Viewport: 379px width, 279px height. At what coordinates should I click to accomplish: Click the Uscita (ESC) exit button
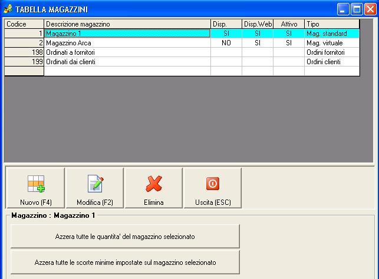click(x=213, y=188)
